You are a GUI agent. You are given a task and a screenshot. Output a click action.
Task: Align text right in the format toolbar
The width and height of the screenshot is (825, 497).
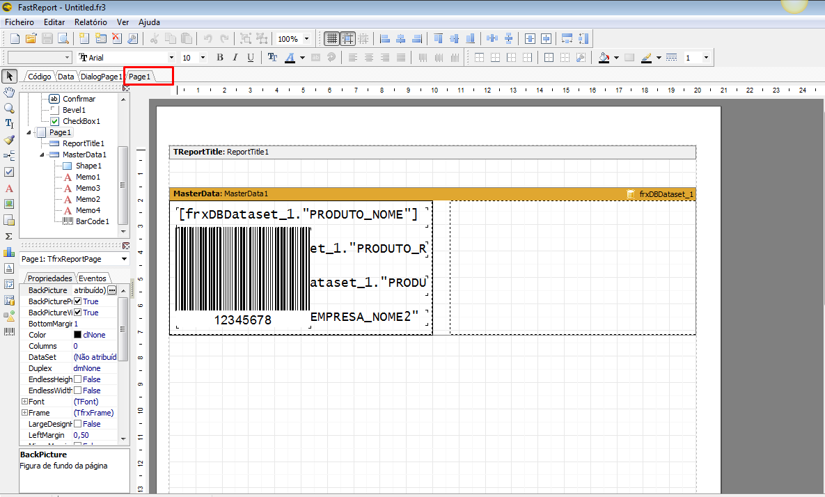(x=385, y=57)
